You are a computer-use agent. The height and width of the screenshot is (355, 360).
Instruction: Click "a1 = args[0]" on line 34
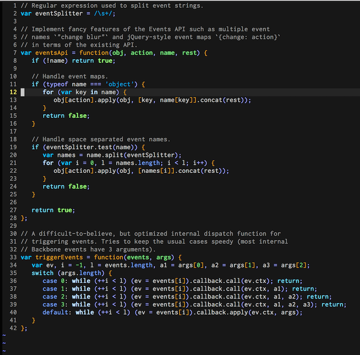tap(182, 265)
